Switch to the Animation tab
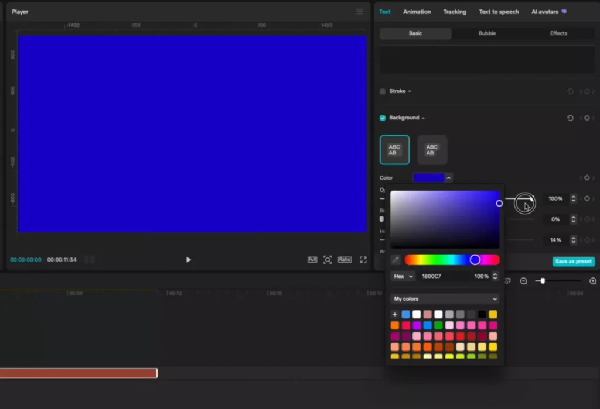This screenshot has height=409, width=600. point(417,12)
